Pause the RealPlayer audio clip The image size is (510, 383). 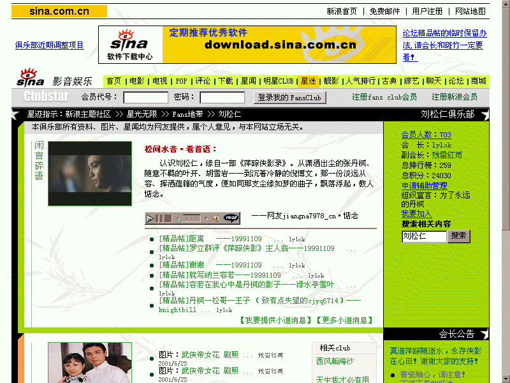[159, 218]
